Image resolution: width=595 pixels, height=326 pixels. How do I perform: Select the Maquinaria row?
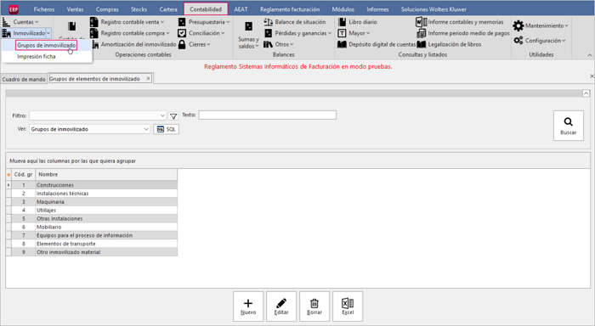click(92, 202)
